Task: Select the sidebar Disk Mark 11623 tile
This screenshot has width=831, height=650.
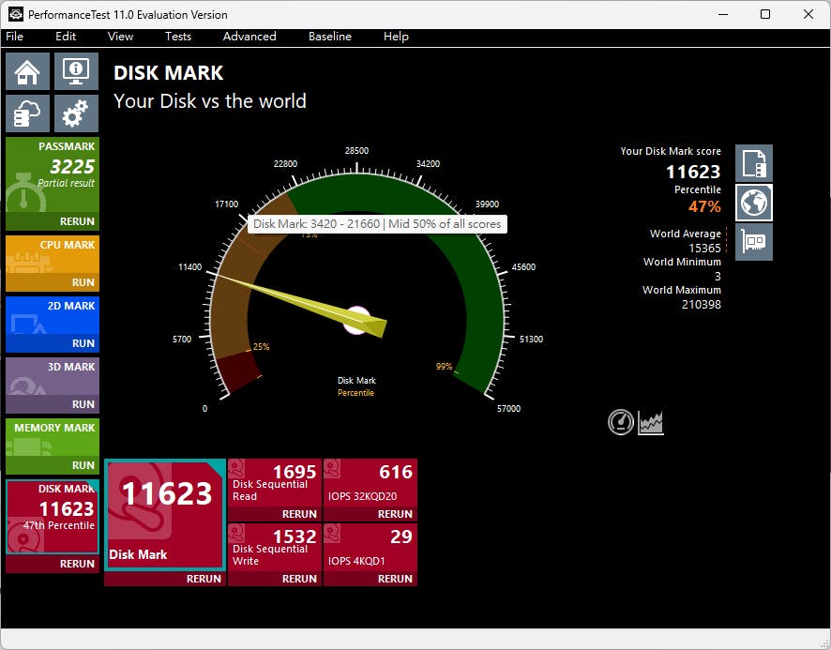Action: pyautogui.click(x=53, y=517)
